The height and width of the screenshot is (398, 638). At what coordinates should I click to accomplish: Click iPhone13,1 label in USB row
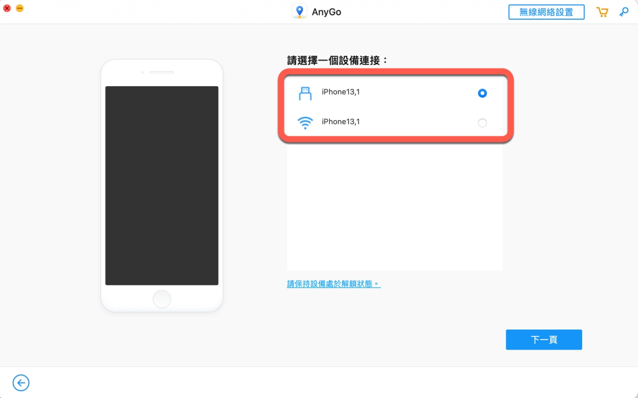[x=341, y=92]
